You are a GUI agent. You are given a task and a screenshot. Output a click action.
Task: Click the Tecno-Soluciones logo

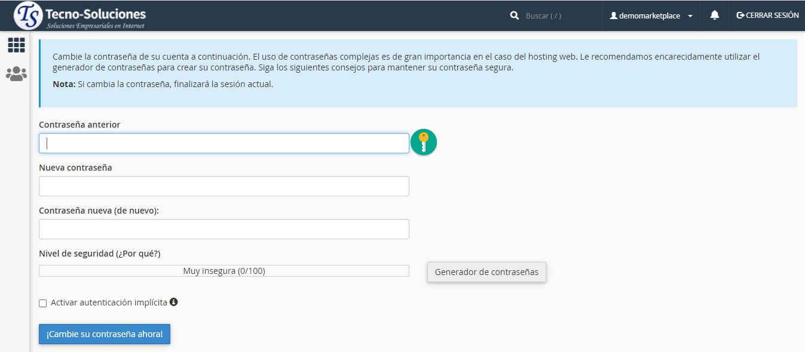pyautogui.click(x=80, y=16)
